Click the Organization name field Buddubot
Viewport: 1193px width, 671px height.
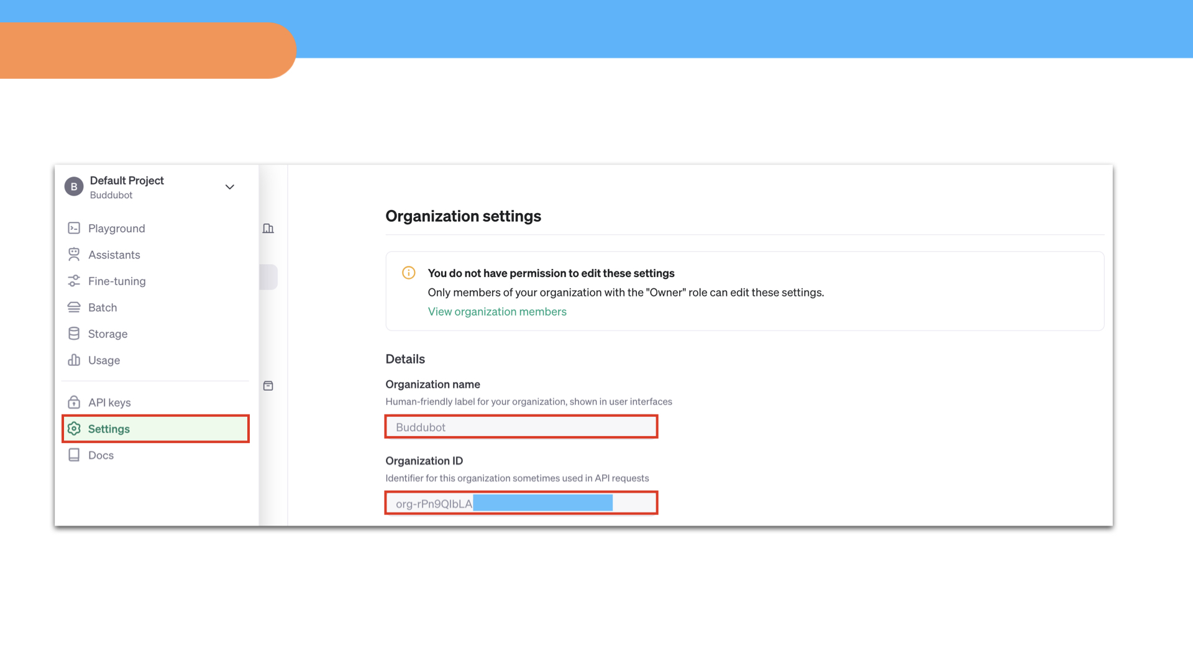click(521, 427)
